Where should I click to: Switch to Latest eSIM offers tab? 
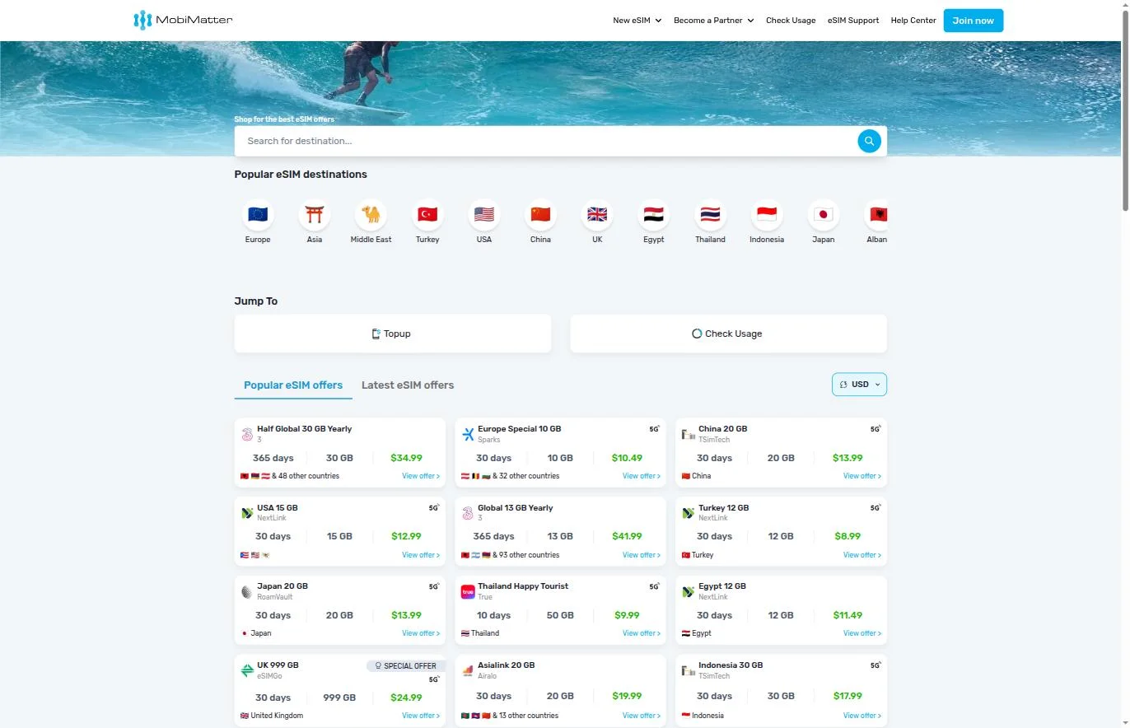[408, 385]
